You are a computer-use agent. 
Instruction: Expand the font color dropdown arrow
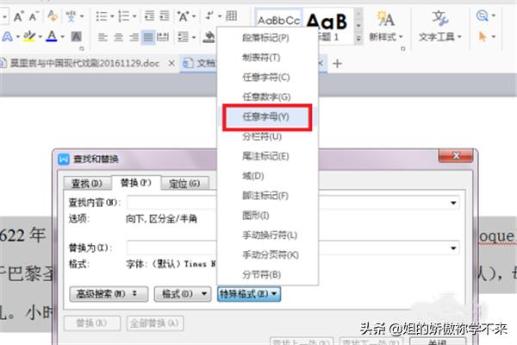[62, 36]
